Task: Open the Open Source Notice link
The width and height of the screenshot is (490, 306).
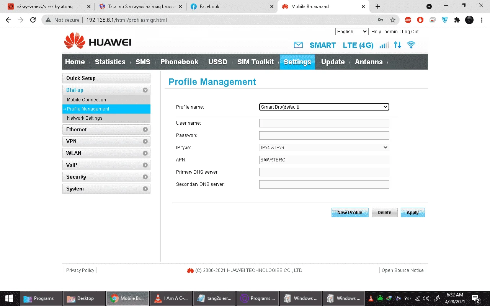Action: coord(403,270)
